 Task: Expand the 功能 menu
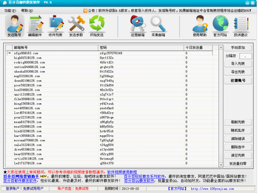pyautogui.click(x=10, y=10)
